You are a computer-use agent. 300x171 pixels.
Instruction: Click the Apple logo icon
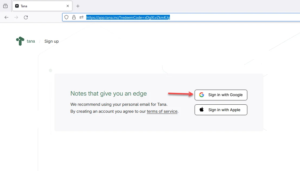click(x=202, y=110)
